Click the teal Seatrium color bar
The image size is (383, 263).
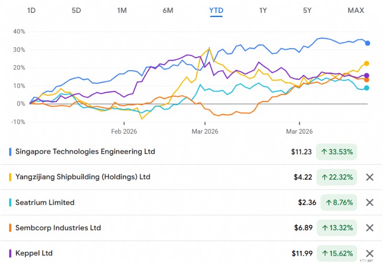(10, 202)
